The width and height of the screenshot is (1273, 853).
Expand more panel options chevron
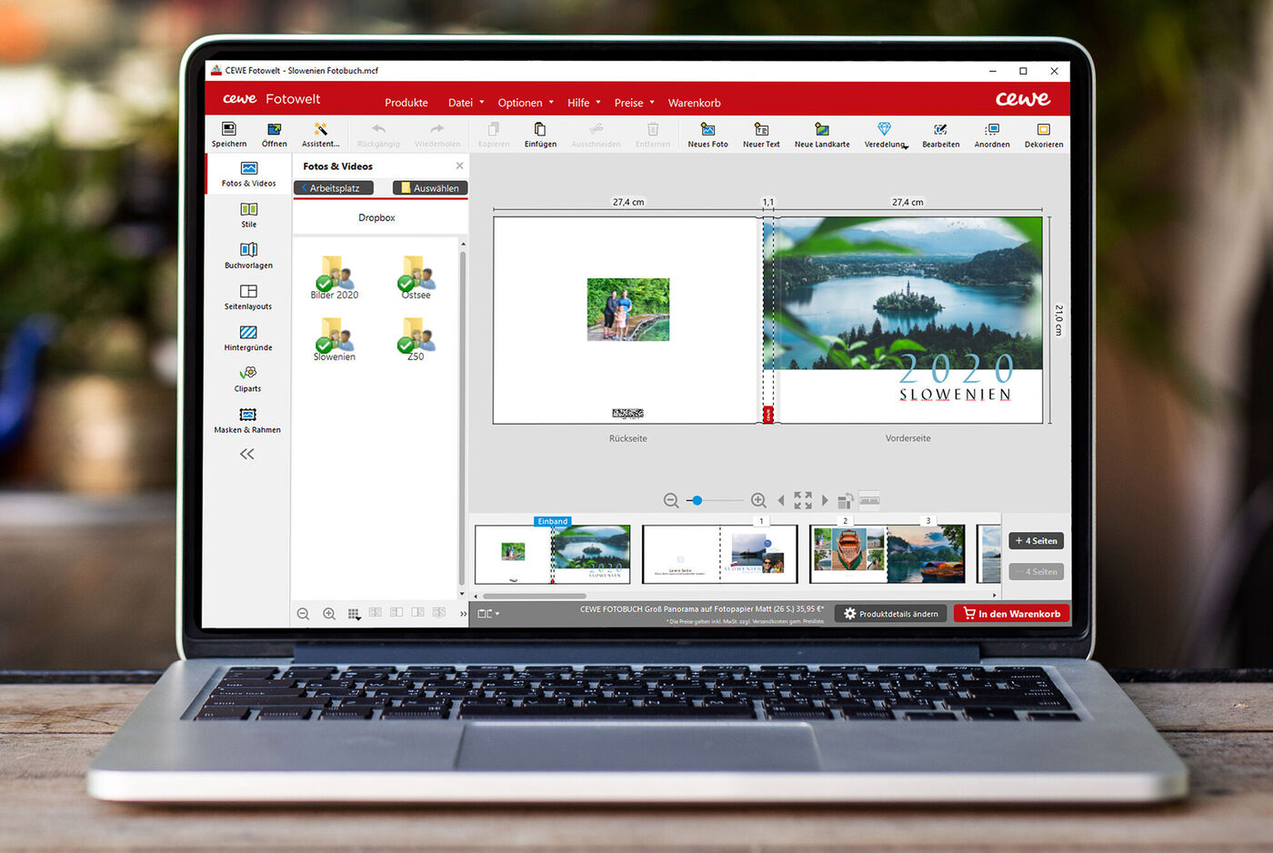(x=463, y=614)
